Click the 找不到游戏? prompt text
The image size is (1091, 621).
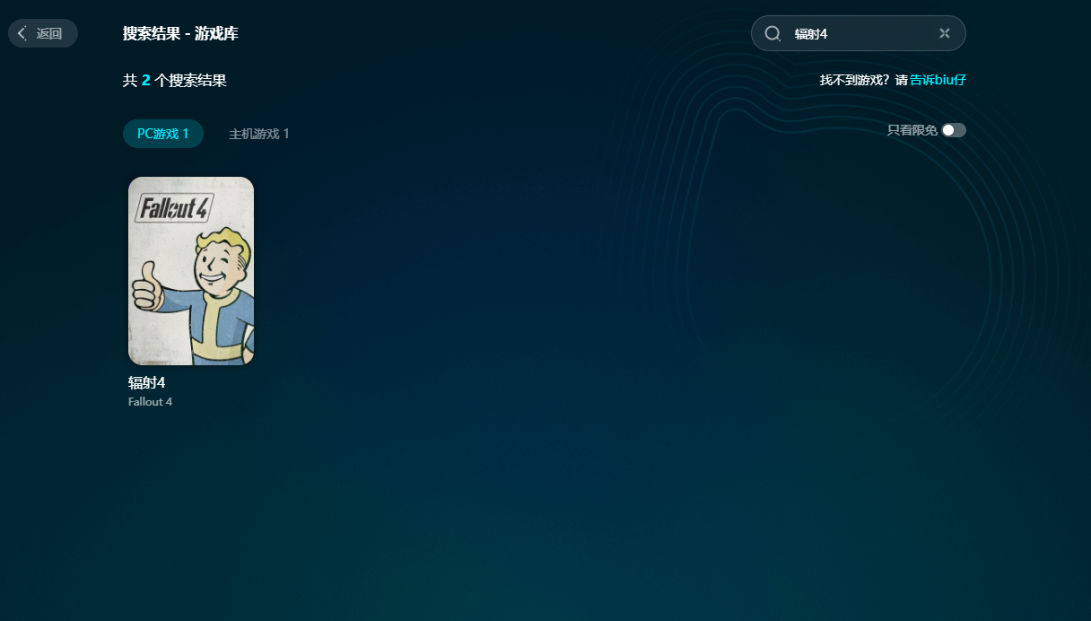[x=855, y=80]
